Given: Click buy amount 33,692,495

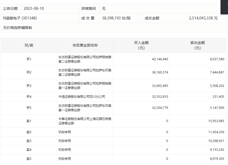Looking at the screenshot, I should 160,86.
